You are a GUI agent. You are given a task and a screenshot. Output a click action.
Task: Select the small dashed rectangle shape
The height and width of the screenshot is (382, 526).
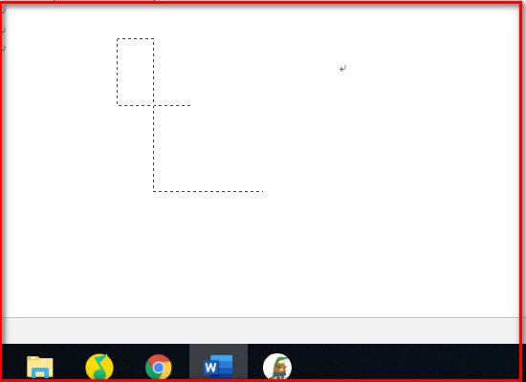pyautogui.click(x=136, y=72)
